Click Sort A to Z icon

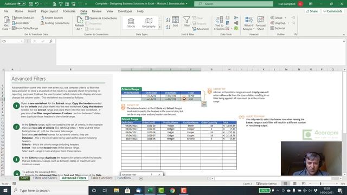pyautogui.click(x=168, y=20)
